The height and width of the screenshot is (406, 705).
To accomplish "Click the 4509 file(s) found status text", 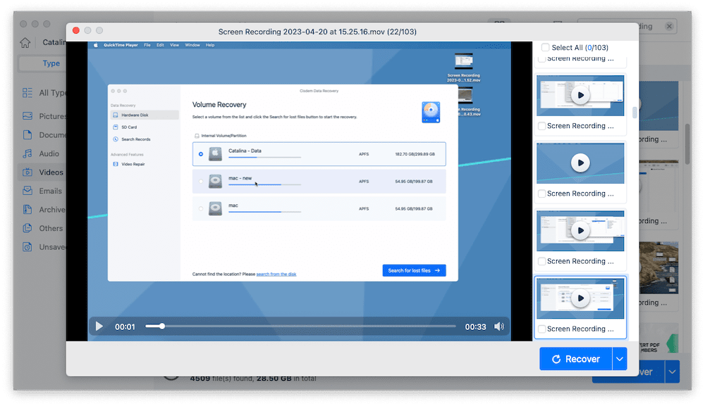I will [253, 379].
